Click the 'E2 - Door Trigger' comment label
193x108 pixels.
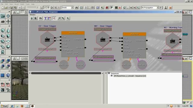(x=47, y=26)
